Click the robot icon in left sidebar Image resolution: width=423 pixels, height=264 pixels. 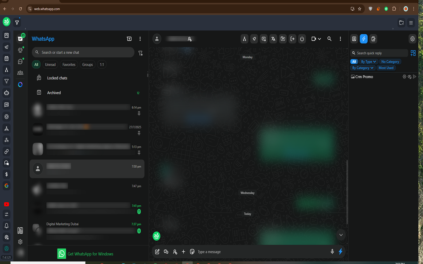tap(6, 93)
